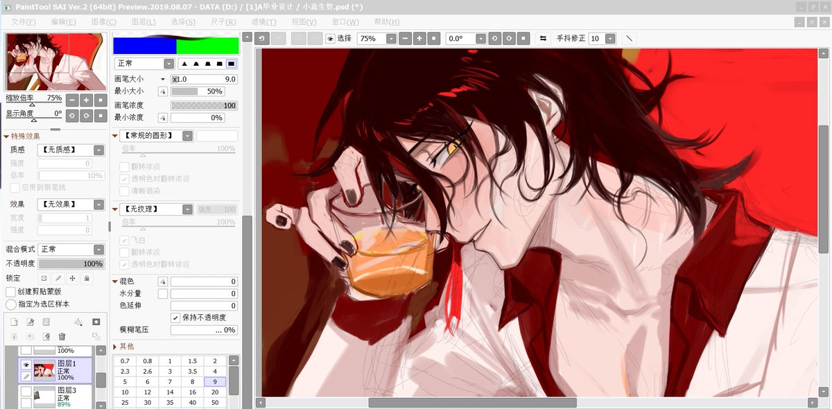
Task: Select brush size 0.7 in size grid
Action: [x=125, y=361]
